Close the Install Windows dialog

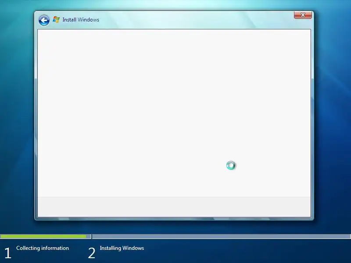pos(303,15)
